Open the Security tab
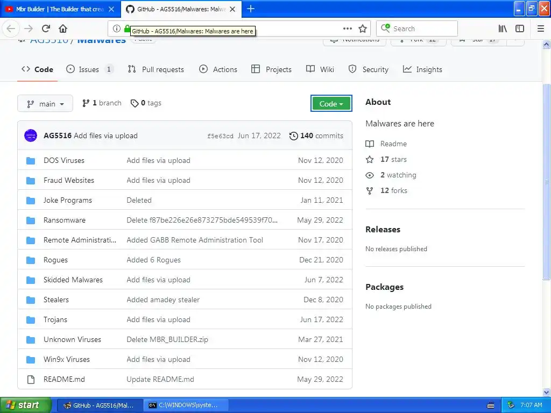 pyautogui.click(x=368, y=69)
